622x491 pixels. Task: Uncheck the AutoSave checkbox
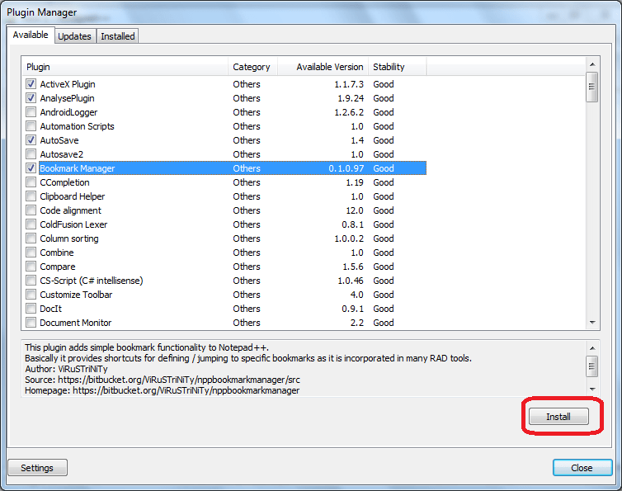[31, 139]
